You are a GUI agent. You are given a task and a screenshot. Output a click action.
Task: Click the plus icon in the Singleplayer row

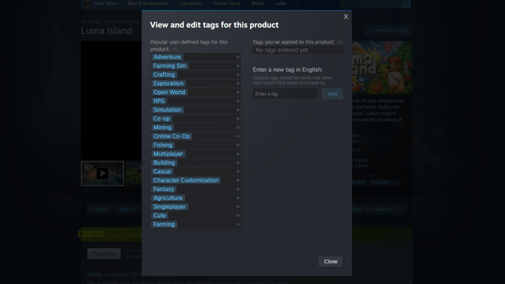point(238,207)
